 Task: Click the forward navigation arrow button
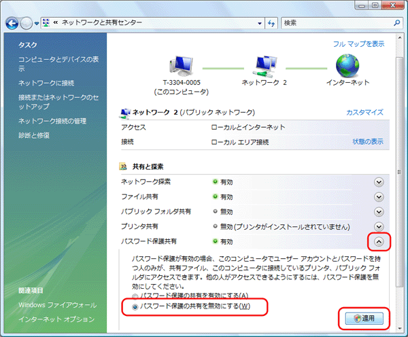click(x=27, y=23)
